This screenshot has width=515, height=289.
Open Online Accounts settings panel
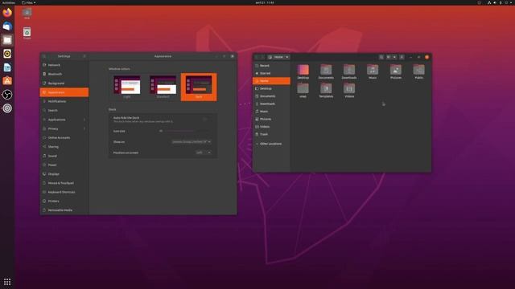(64, 137)
